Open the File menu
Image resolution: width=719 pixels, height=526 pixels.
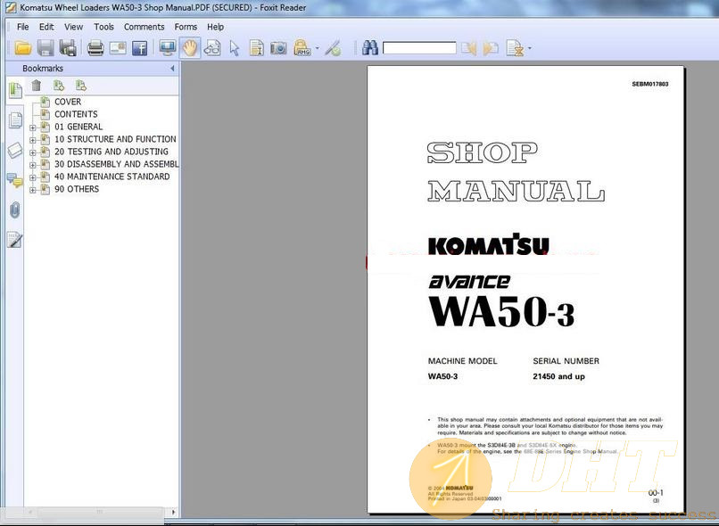[x=23, y=27]
